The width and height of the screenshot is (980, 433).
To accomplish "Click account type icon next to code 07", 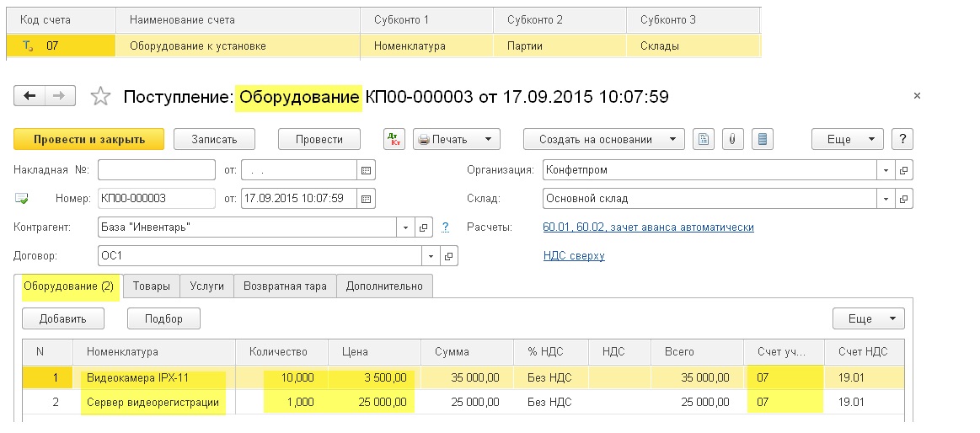I will 28,45.
